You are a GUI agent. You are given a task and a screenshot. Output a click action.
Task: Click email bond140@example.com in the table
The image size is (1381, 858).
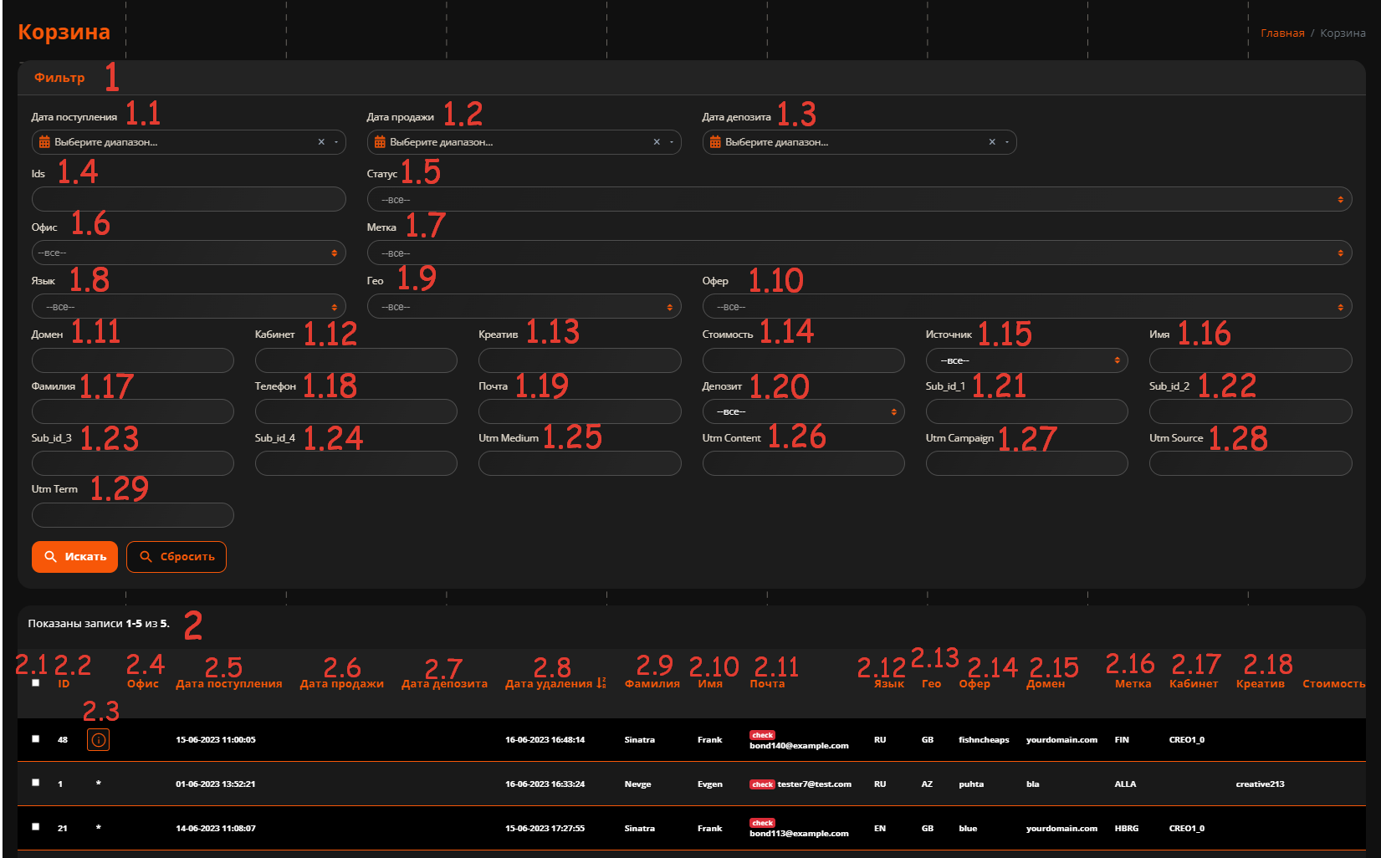(799, 746)
